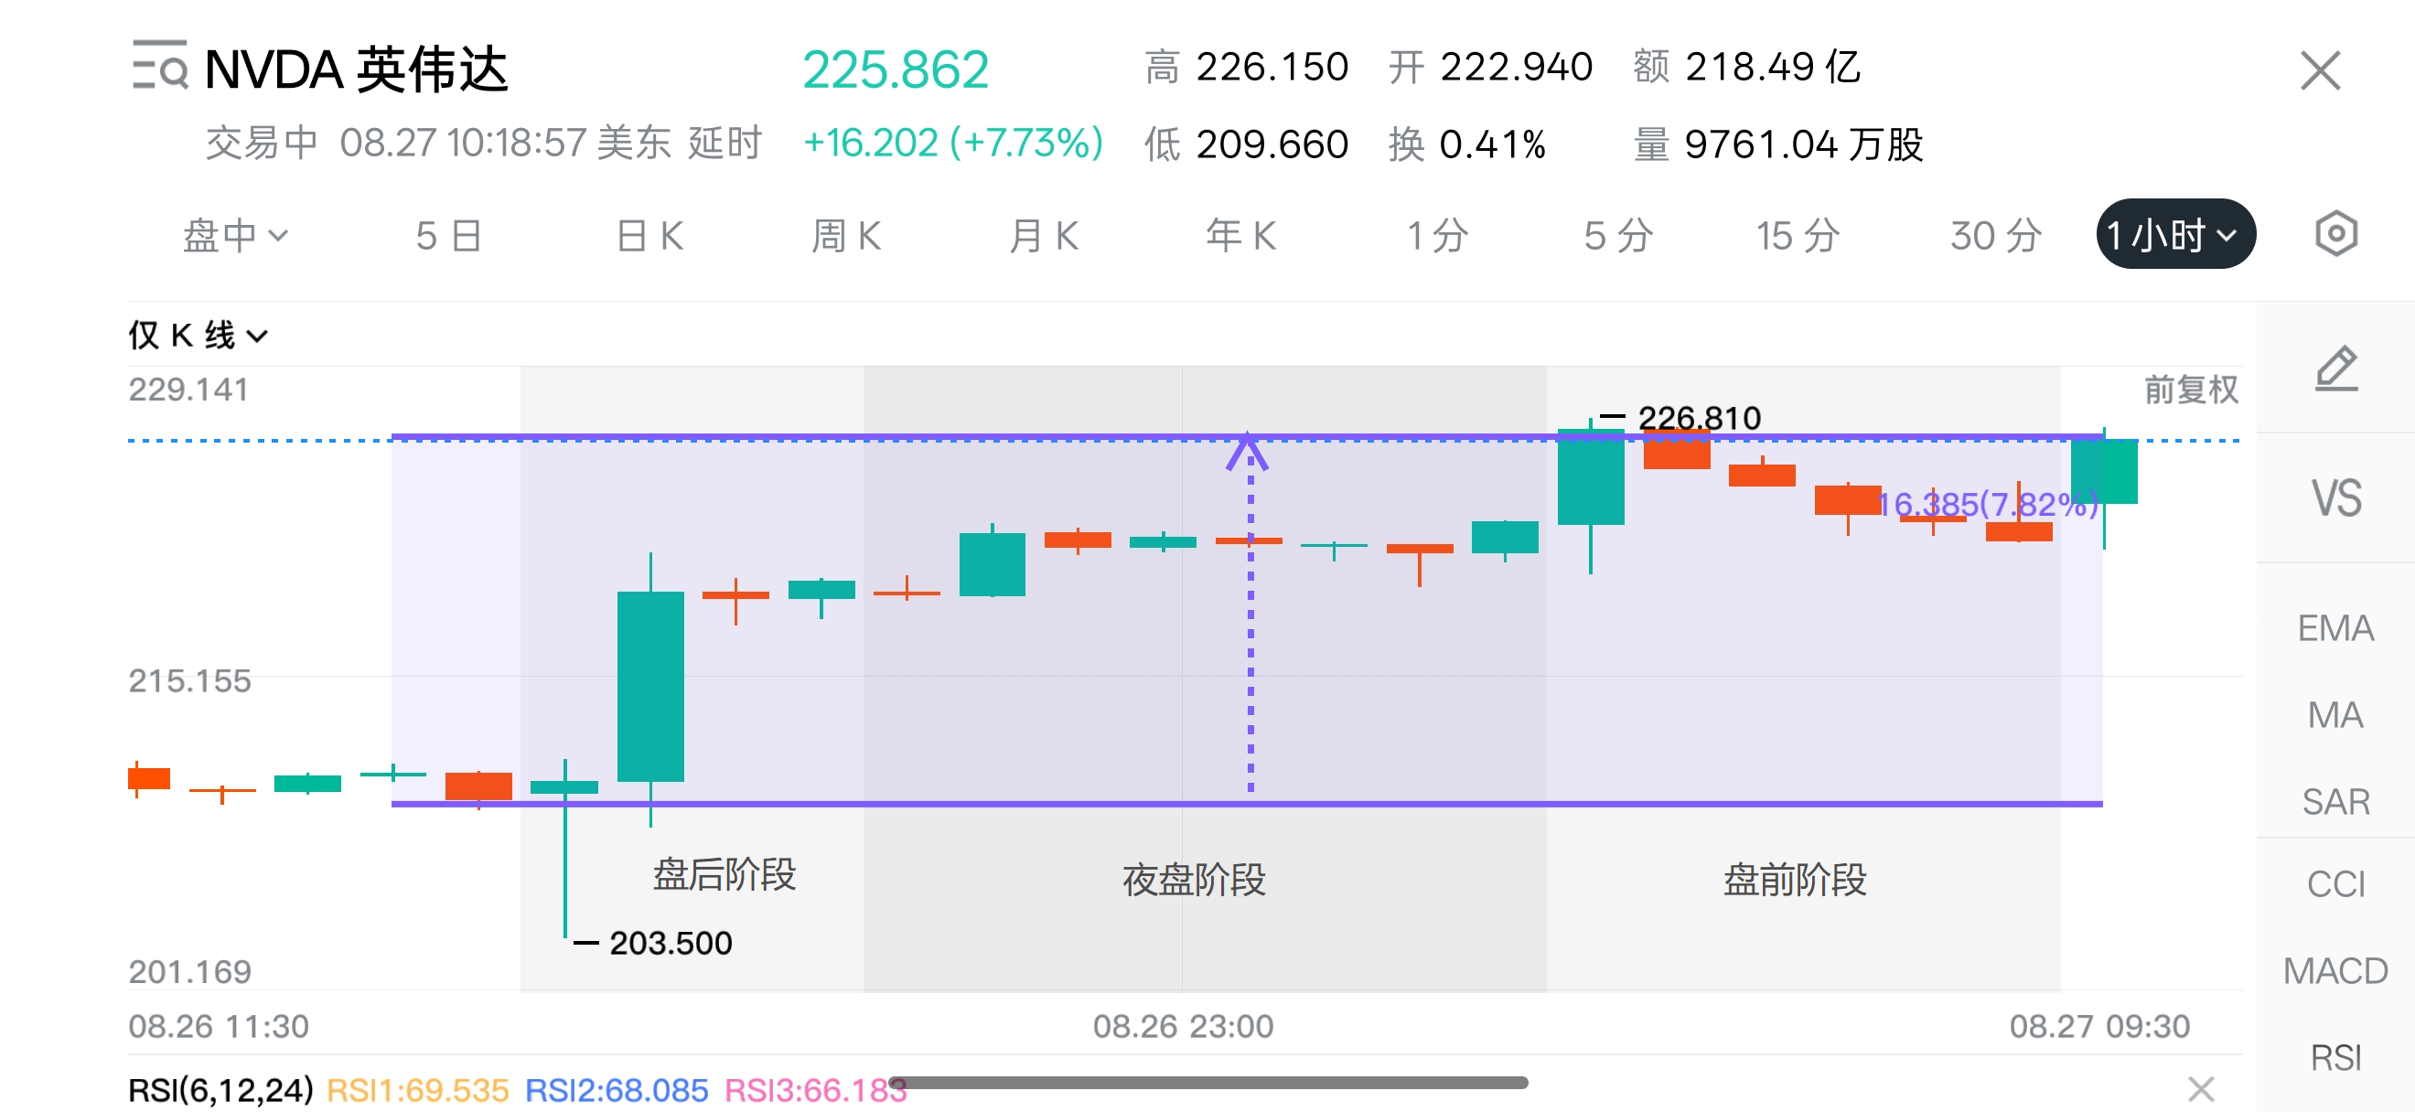Click the 换 0.41% turnover rate
2415x1112 pixels.
1466,144
